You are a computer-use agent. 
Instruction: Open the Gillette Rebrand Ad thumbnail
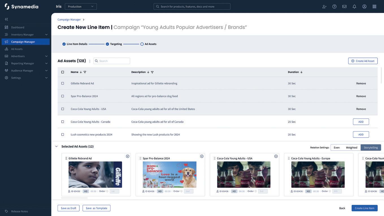(95, 174)
